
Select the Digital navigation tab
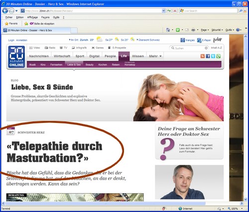tap(94, 56)
